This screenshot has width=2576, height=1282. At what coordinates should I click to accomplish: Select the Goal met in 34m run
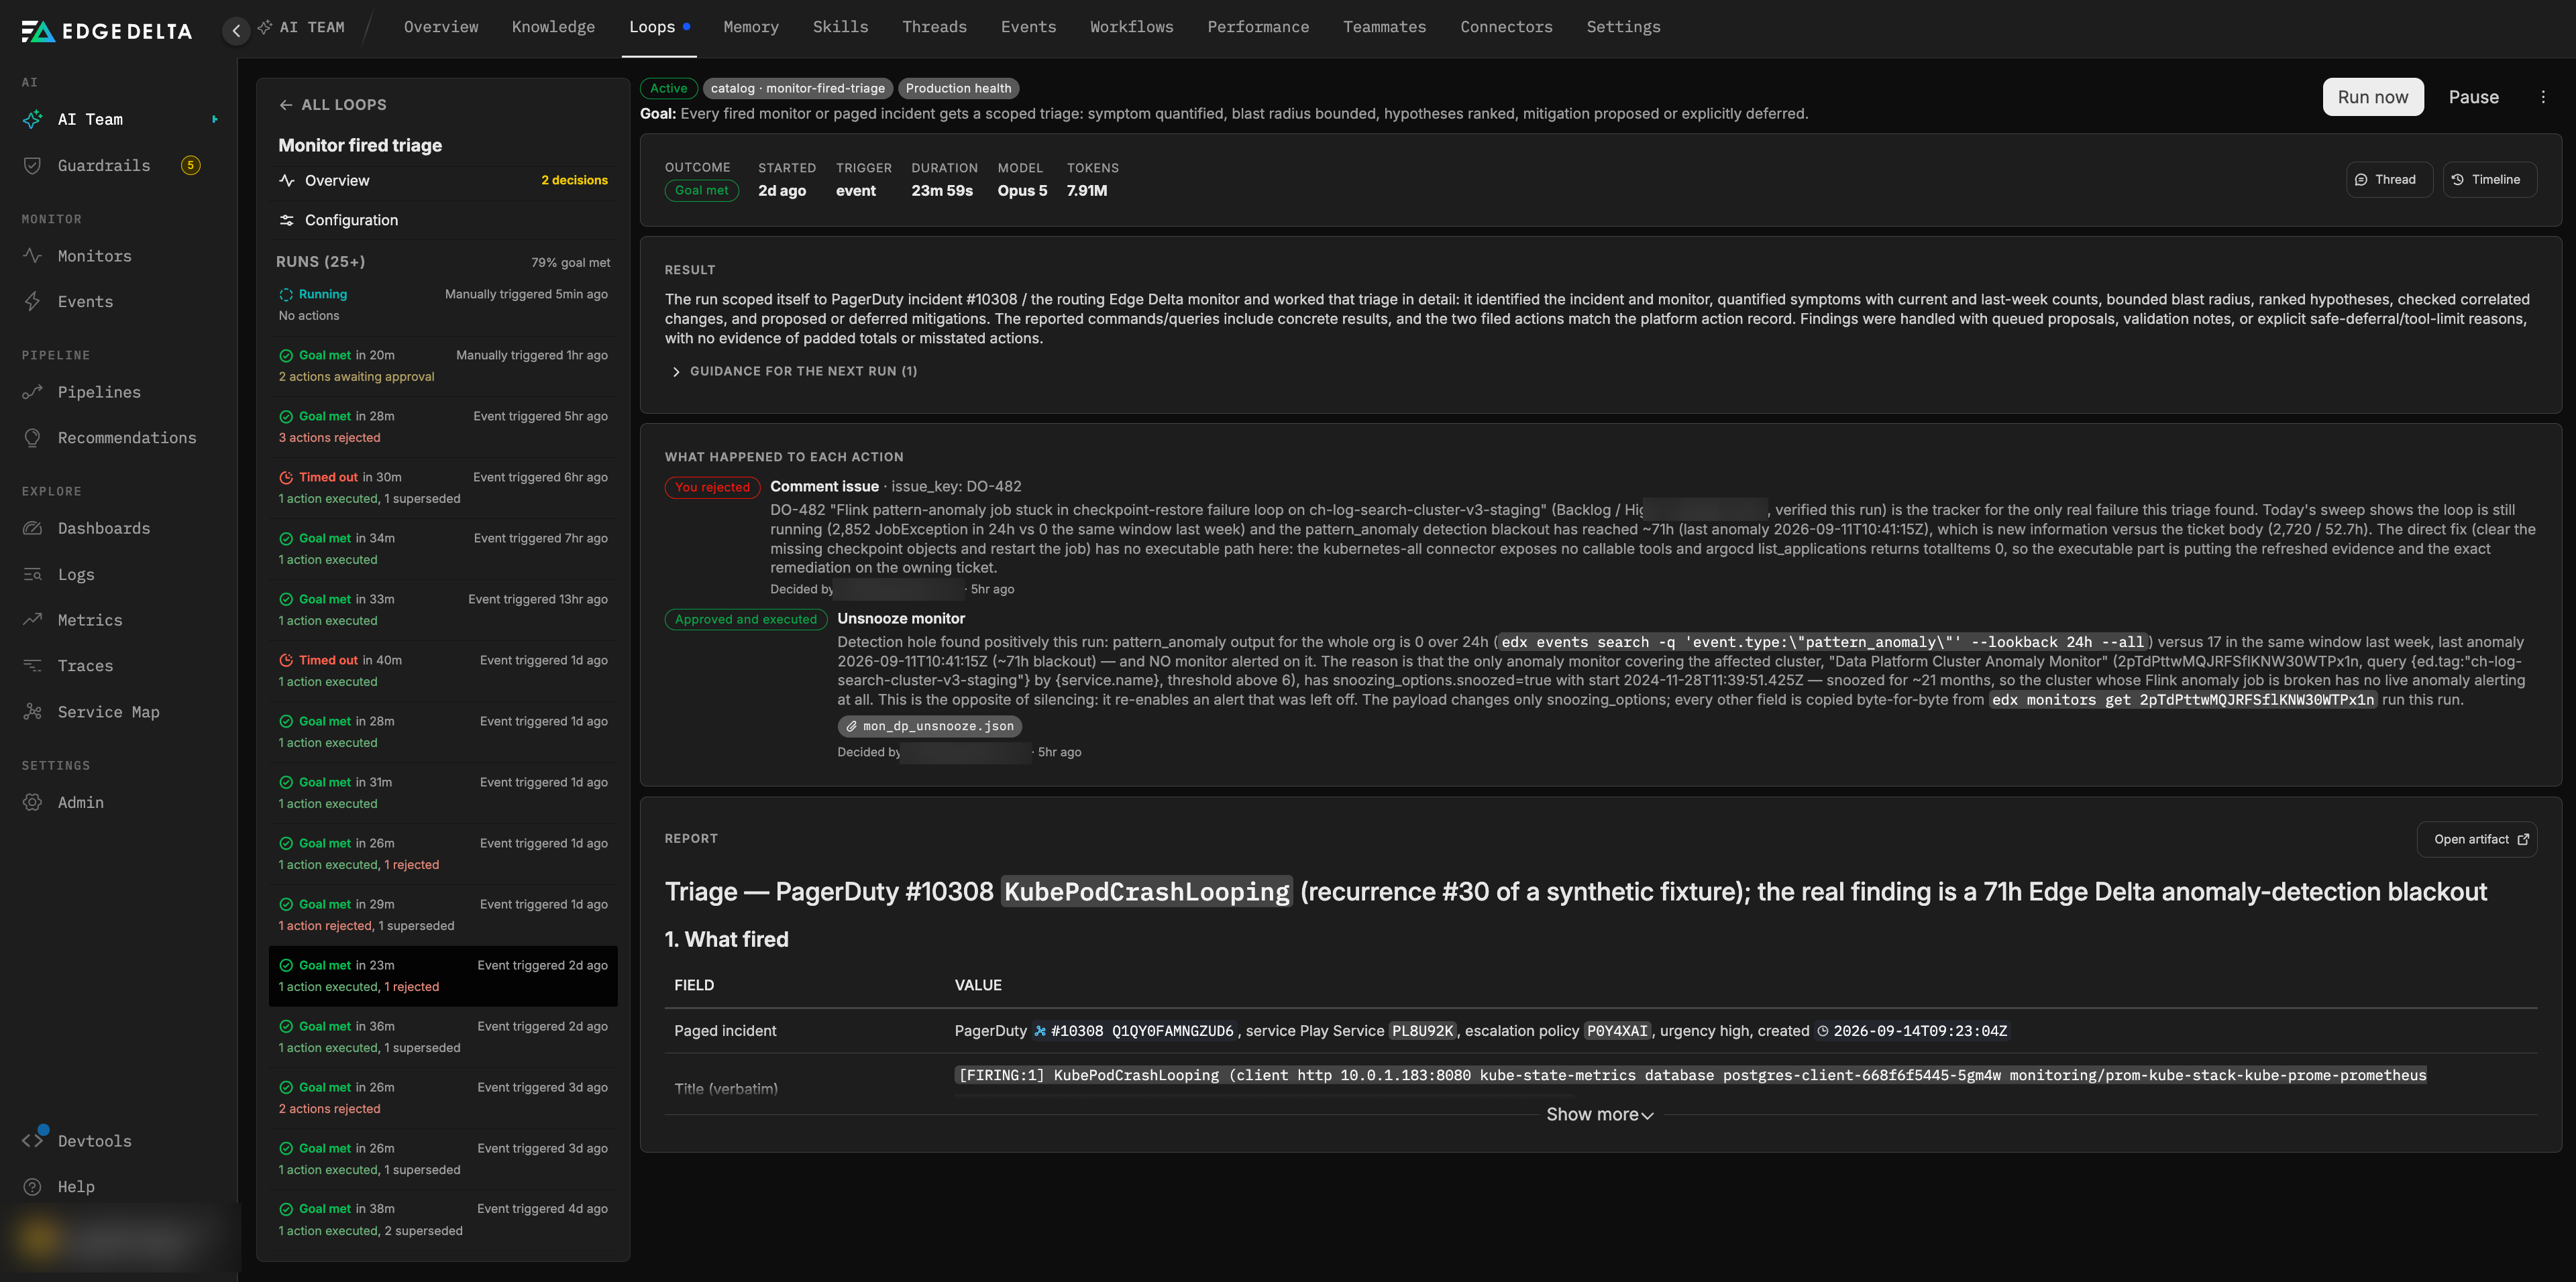(x=443, y=548)
